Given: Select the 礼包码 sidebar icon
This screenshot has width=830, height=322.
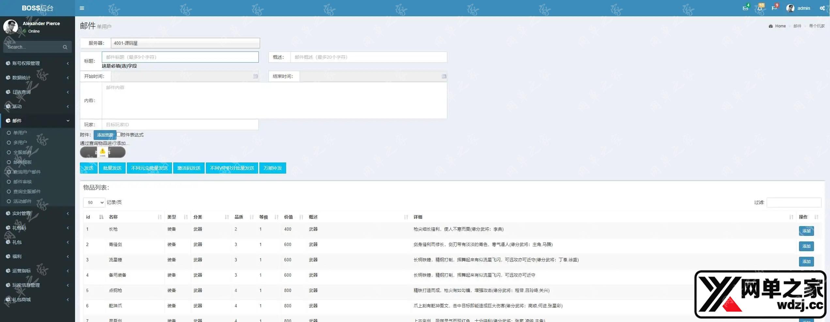Looking at the screenshot, I should point(8,228).
